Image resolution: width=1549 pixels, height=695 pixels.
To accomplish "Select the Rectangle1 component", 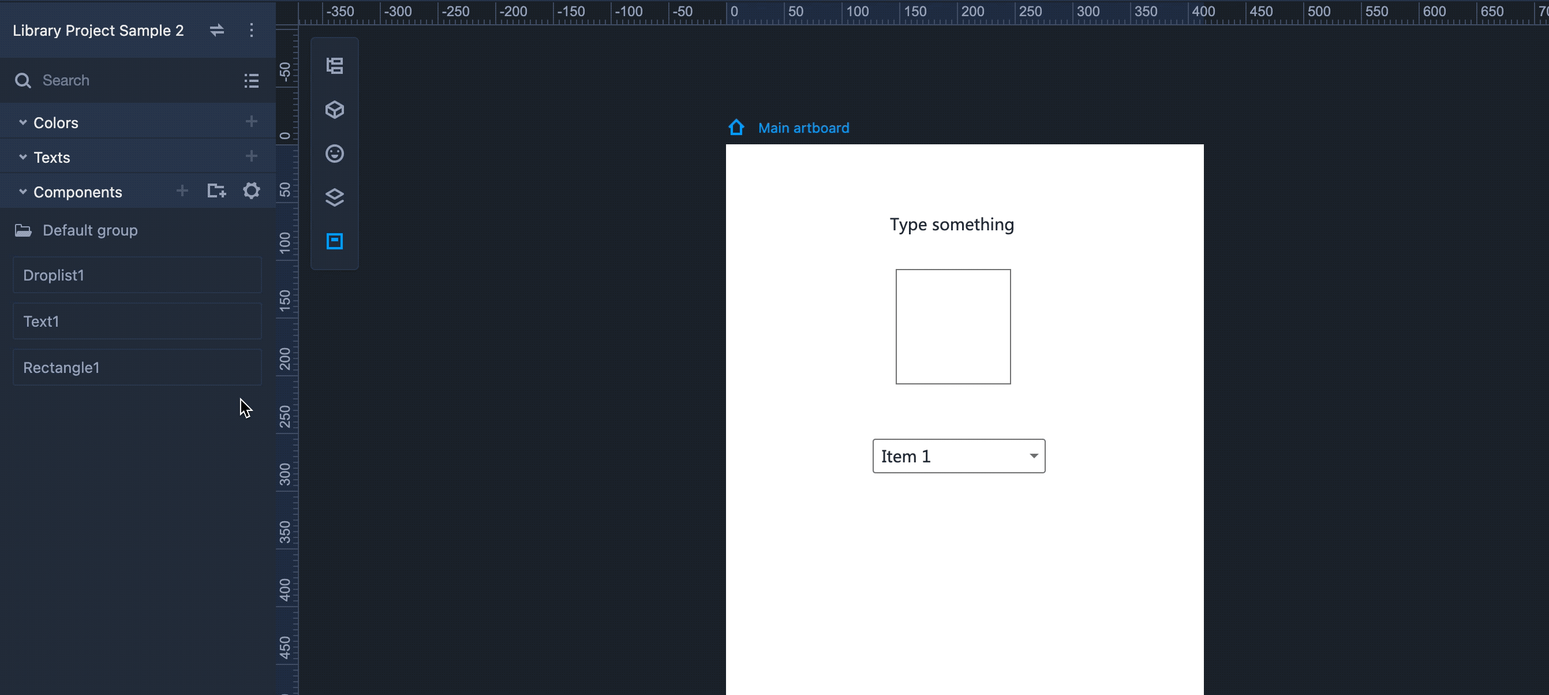I will click(137, 367).
